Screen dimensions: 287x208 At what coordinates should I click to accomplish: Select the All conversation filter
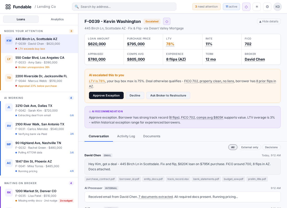tap(233, 147)
